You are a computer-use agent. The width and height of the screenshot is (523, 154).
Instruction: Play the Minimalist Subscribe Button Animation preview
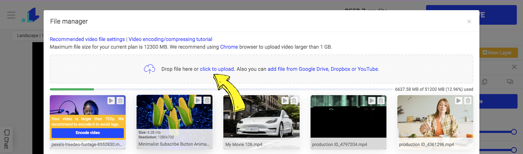tap(198, 100)
